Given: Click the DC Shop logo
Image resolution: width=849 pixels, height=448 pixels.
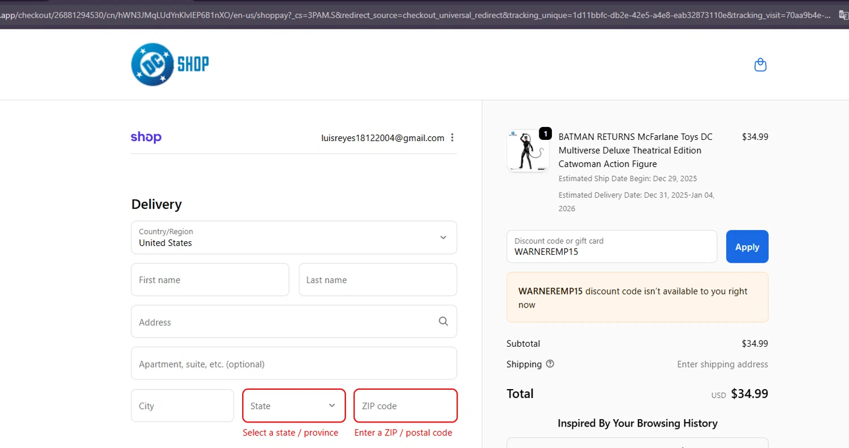Looking at the screenshot, I should click(x=170, y=65).
